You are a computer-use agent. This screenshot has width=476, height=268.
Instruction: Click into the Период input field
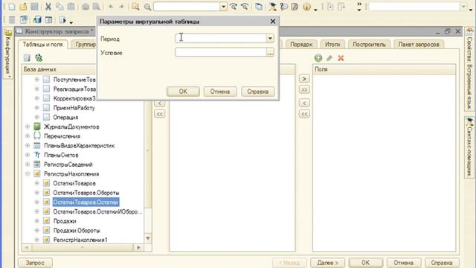221,38
